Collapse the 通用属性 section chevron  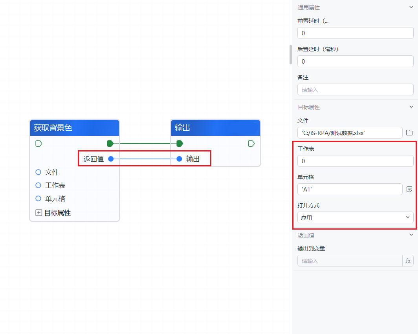pyautogui.click(x=411, y=7)
